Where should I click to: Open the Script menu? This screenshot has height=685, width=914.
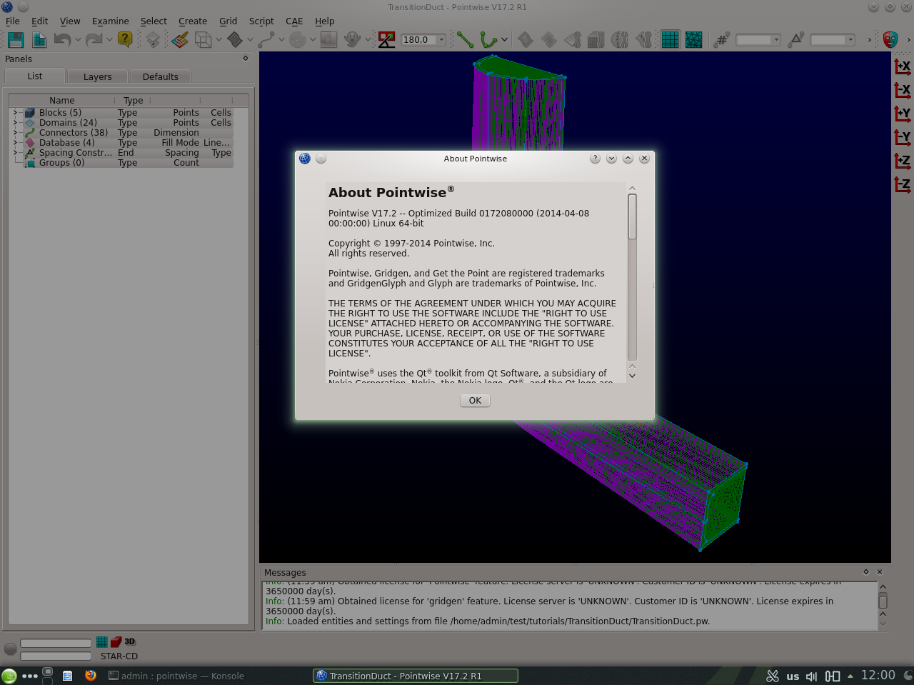[261, 21]
